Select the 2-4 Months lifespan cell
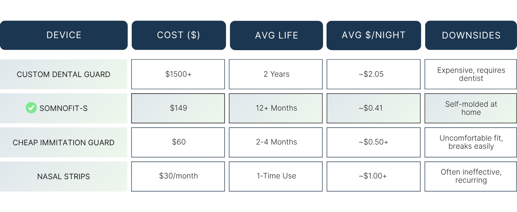This screenshot has height=212, width=517. coord(276,142)
